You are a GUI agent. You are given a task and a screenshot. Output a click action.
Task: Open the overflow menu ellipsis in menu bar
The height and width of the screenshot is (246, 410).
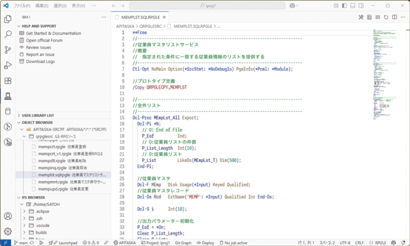point(94,5)
